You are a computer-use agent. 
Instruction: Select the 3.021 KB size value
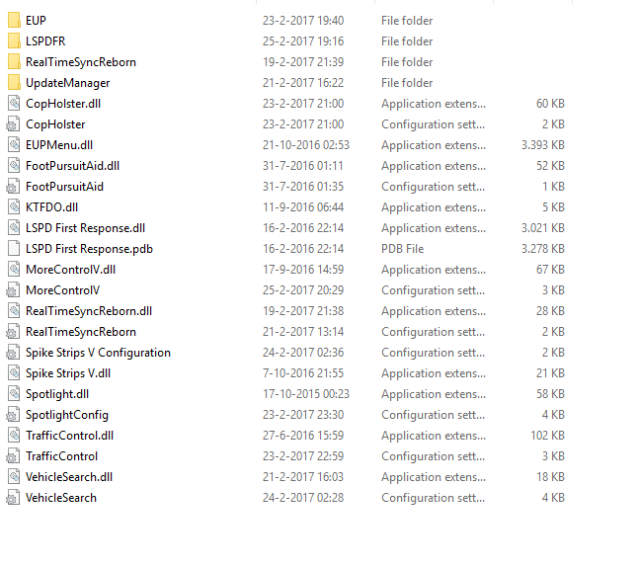[543, 228]
